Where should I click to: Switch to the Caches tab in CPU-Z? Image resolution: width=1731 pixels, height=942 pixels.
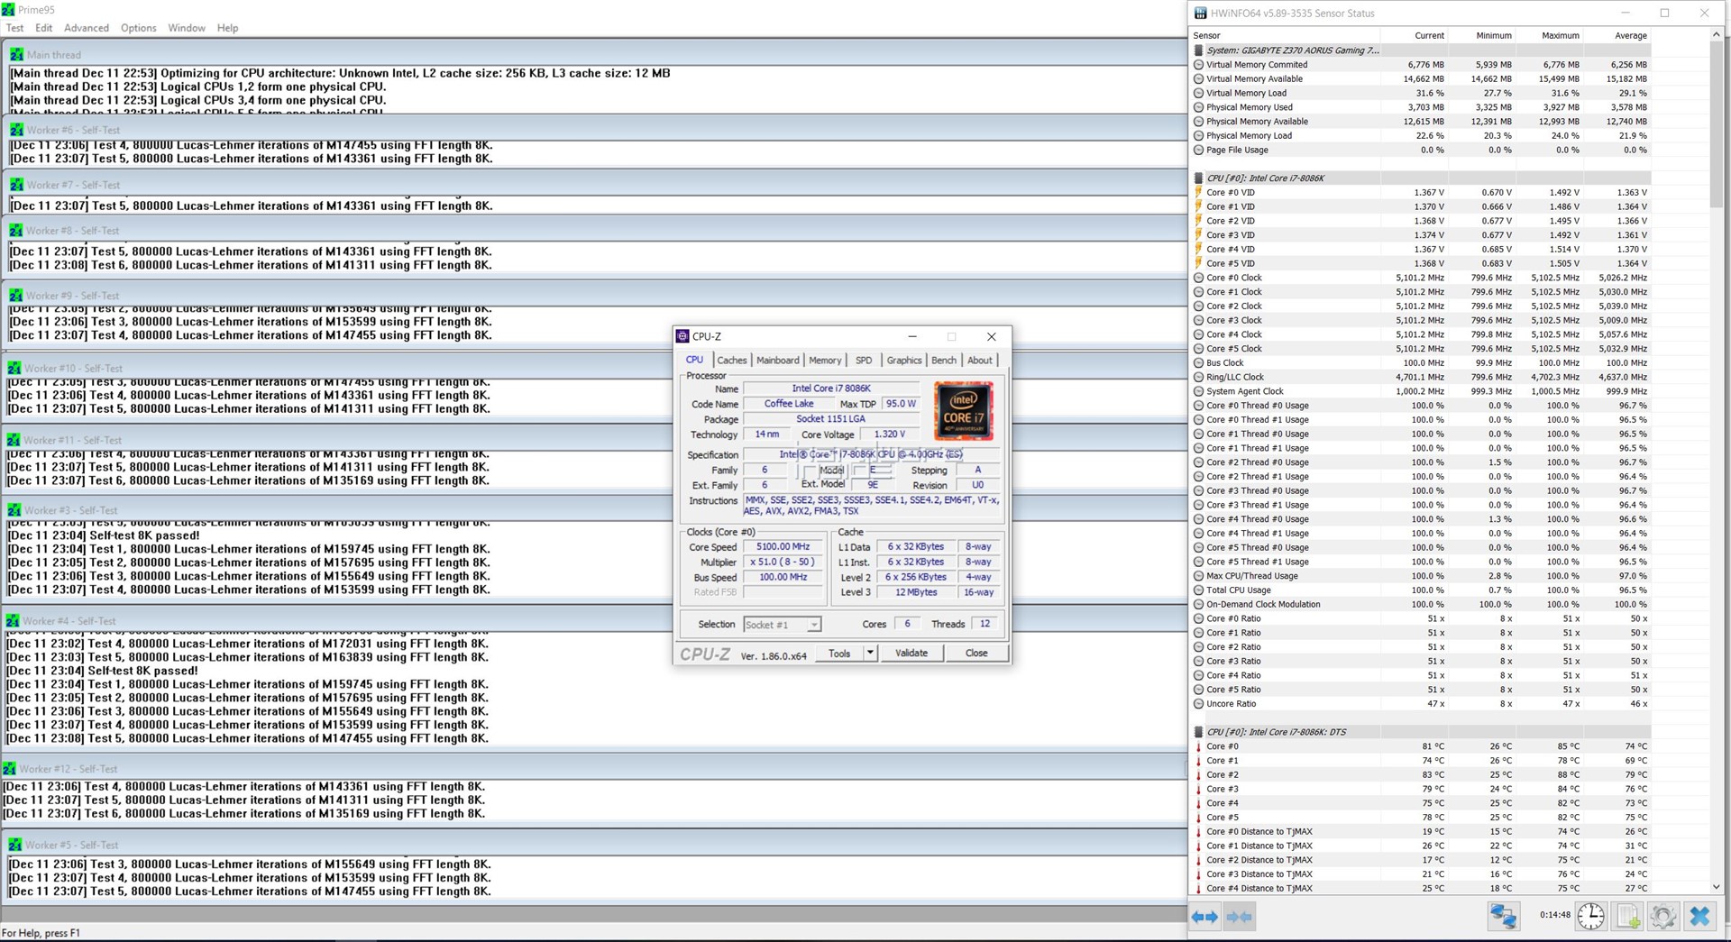pos(732,361)
